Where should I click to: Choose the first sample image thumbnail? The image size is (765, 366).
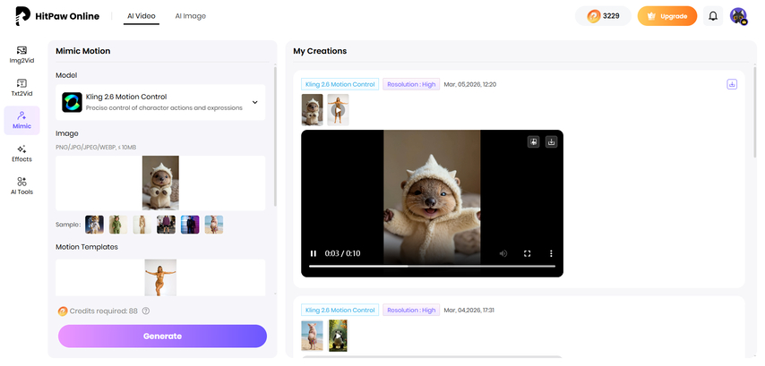click(94, 225)
